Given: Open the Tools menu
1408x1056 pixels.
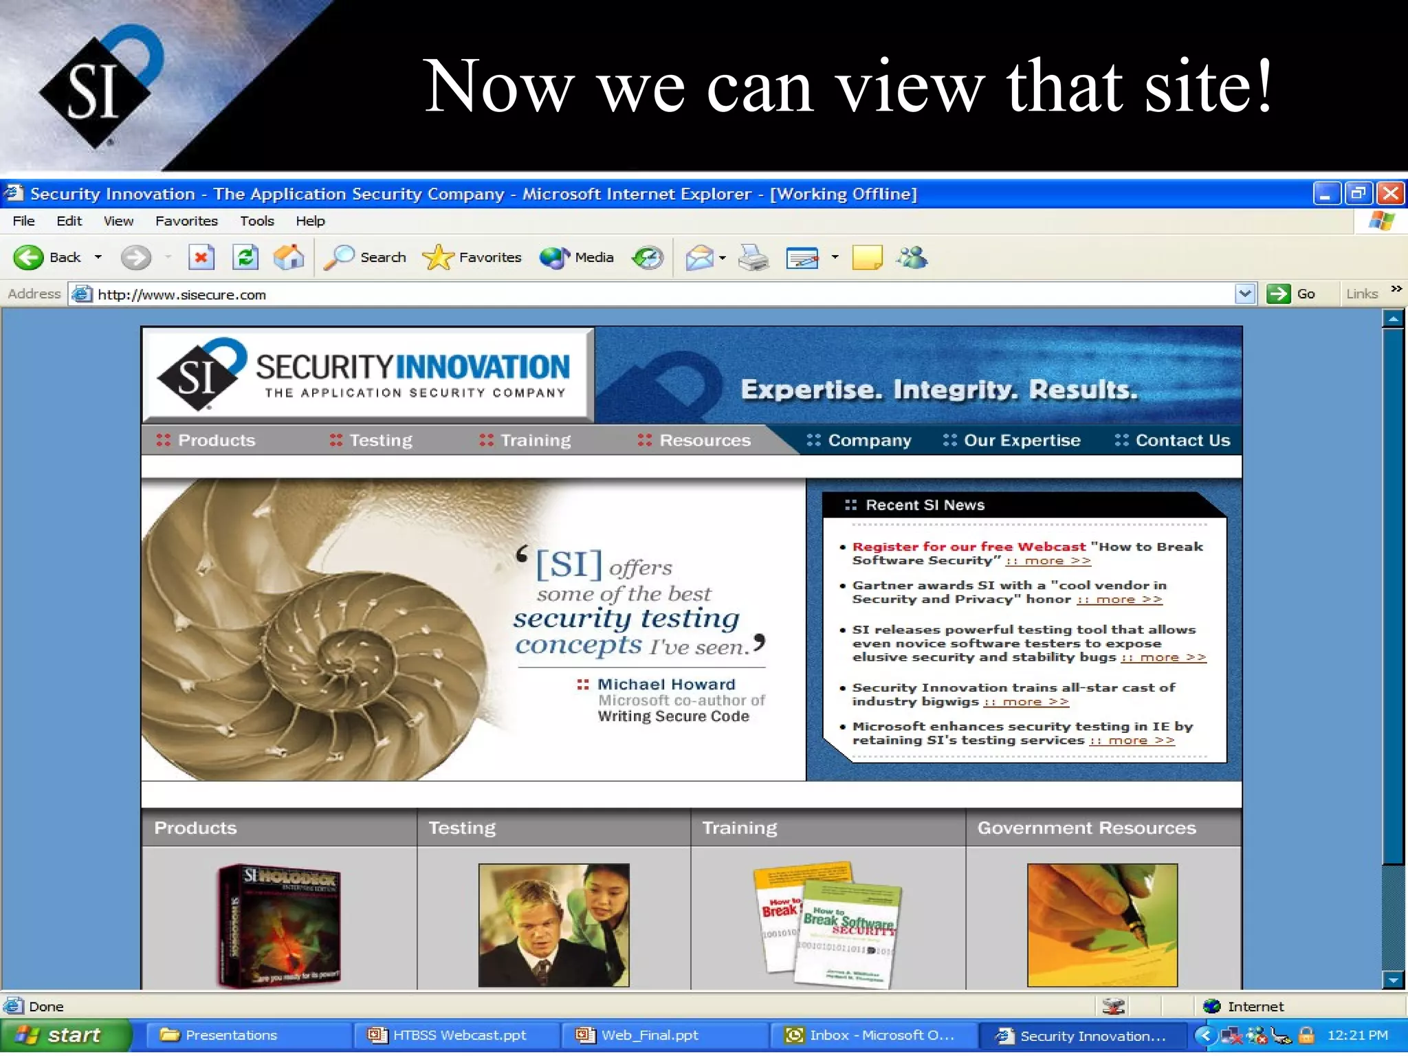Looking at the screenshot, I should click(x=256, y=221).
